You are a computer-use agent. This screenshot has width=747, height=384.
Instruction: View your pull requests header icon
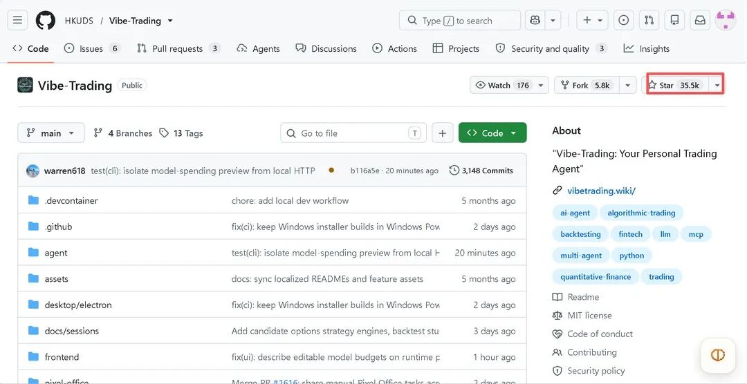[x=649, y=21]
